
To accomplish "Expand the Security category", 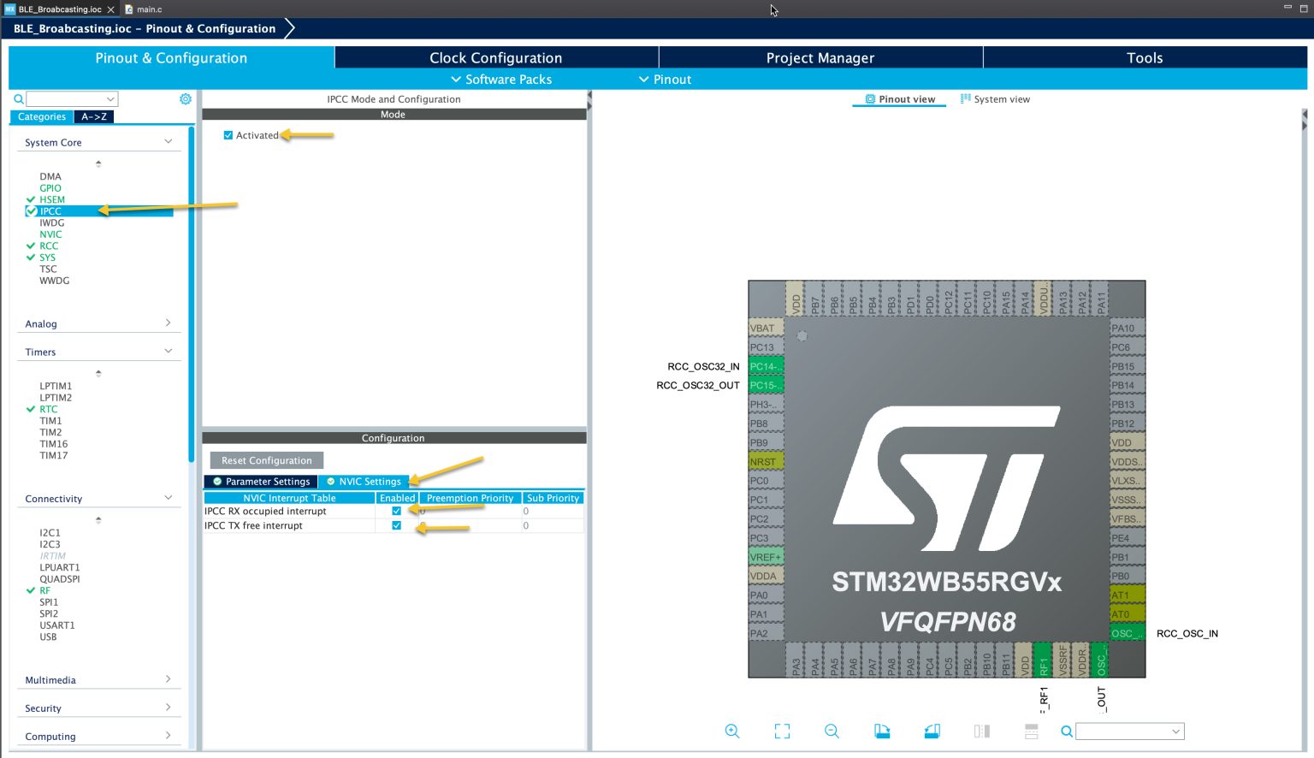I will (x=168, y=707).
